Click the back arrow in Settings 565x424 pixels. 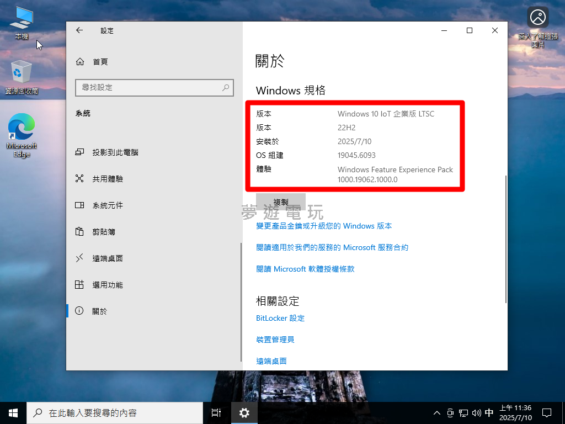79,30
